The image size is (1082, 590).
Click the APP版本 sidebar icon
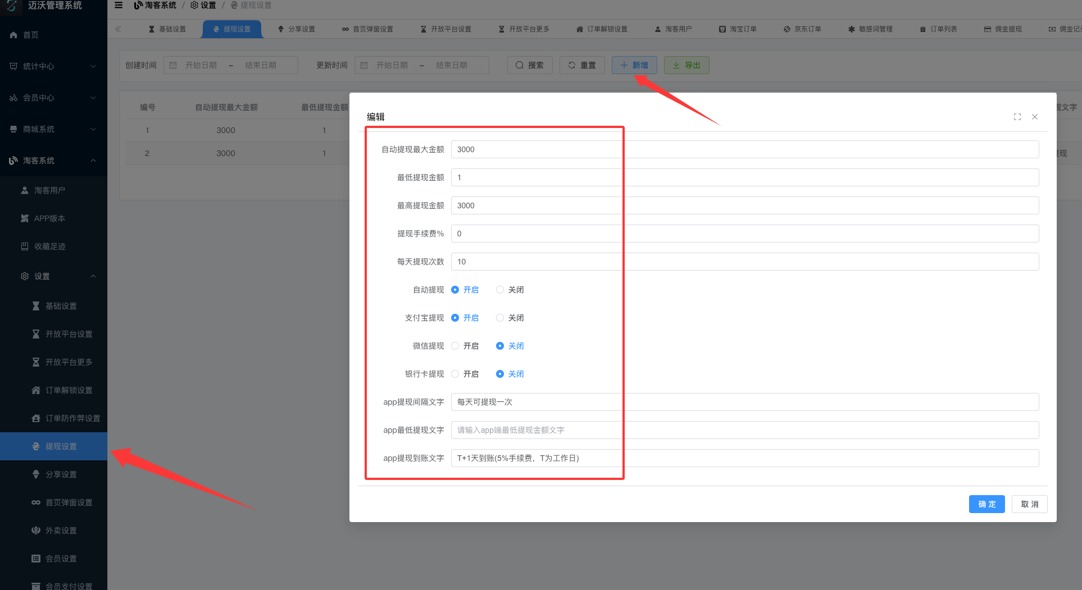click(25, 218)
